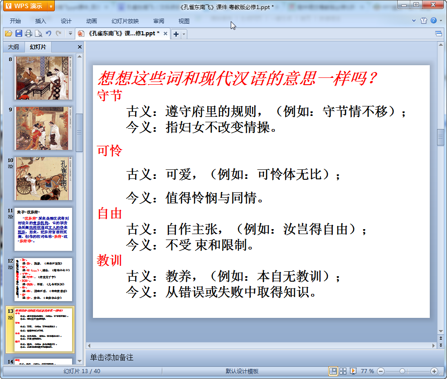This screenshot has height=379, width=447.
Task: Click the red heading 教训
Action: pos(109,260)
